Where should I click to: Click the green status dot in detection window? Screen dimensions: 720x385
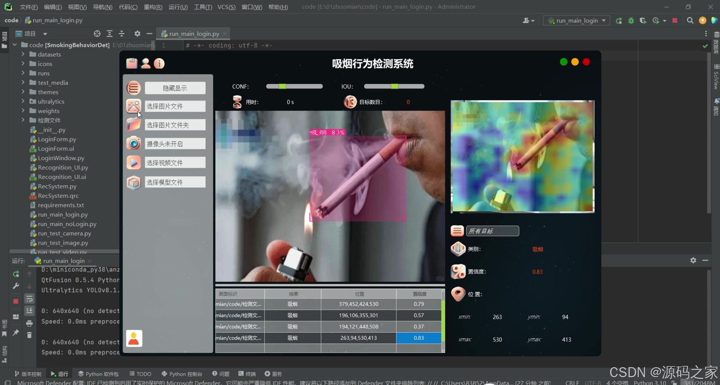[564, 62]
